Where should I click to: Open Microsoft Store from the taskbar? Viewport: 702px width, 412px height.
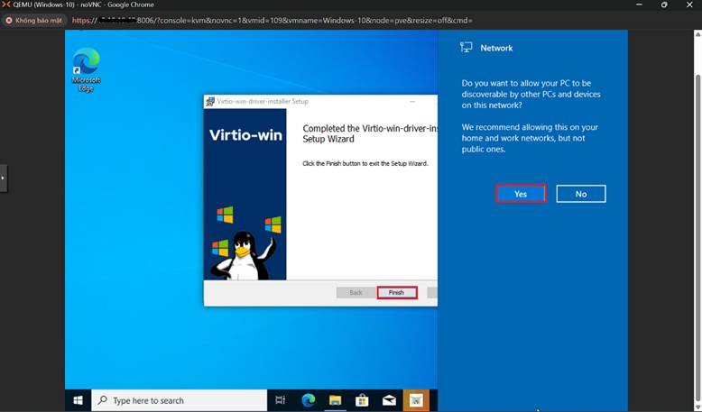362,400
